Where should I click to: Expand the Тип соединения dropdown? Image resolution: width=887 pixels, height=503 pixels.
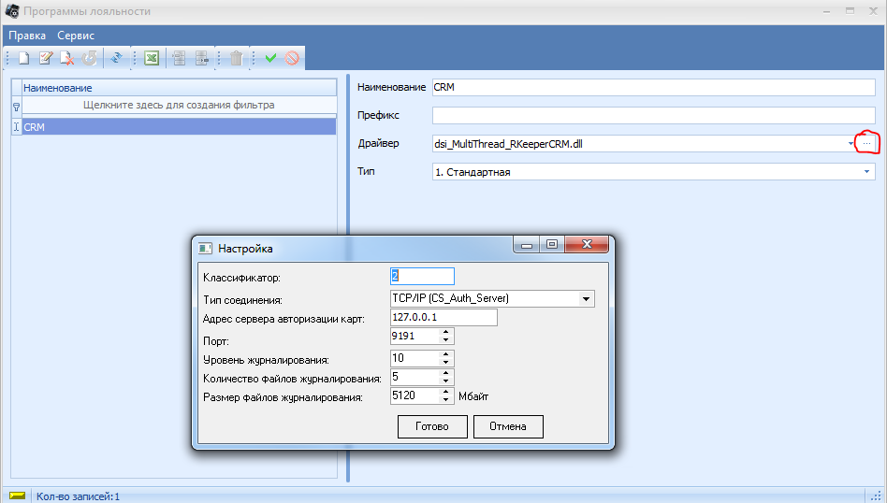pyautogui.click(x=586, y=299)
